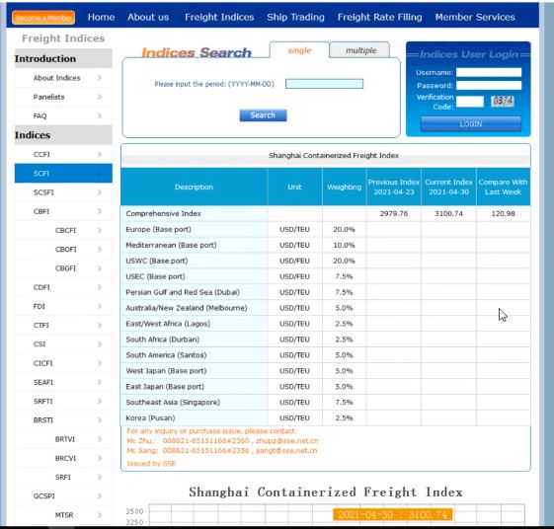The width and height of the screenshot is (554, 529).
Task: Click the arrow icon beside CDFI
Action: click(100, 287)
